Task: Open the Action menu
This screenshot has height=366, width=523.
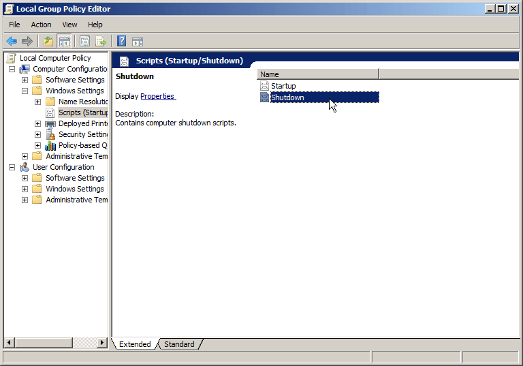Action: click(x=41, y=25)
